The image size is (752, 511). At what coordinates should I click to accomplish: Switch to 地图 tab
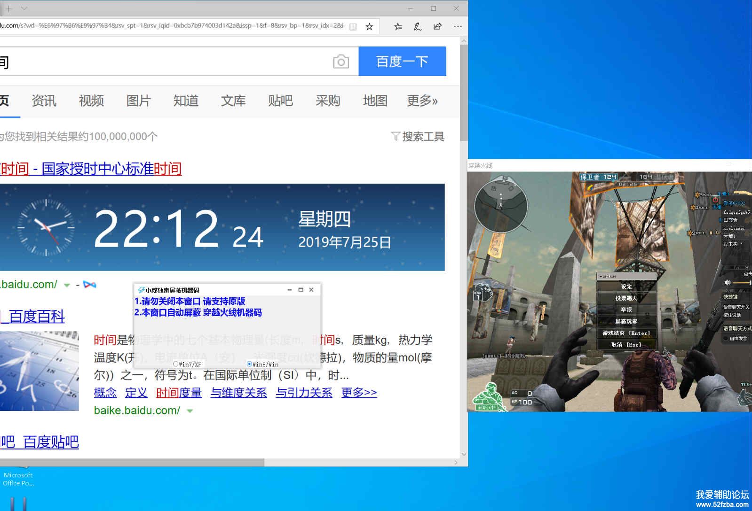(x=375, y=101)
